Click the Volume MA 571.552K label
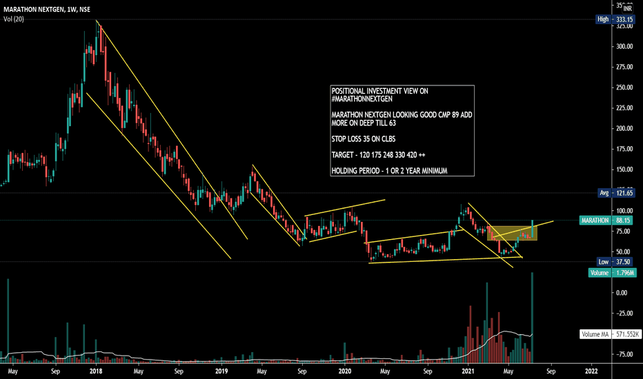643x379 pixels. (x=610, y=334)
